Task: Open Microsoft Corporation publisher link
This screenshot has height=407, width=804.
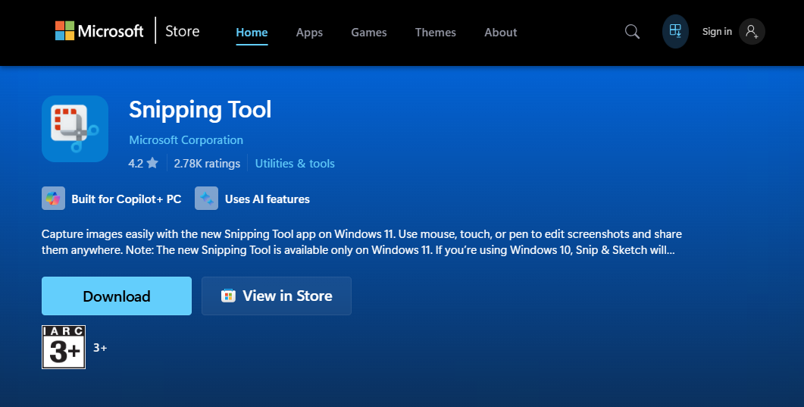Action: tap(186, 140)
